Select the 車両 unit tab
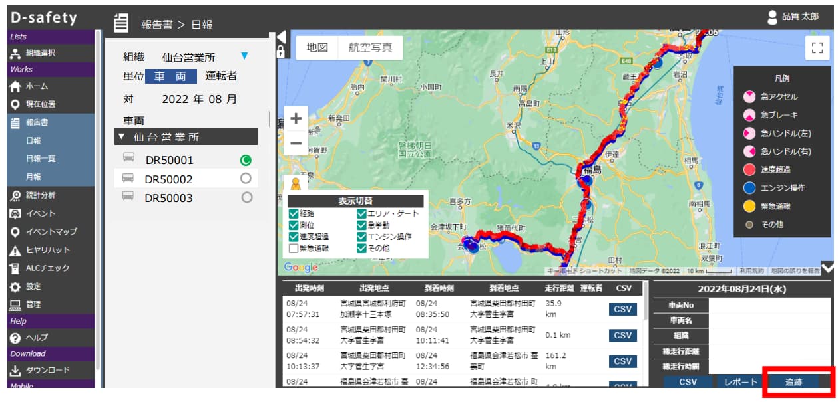The height and width of the screenshot is (402, 838). [x=171, y=76]
